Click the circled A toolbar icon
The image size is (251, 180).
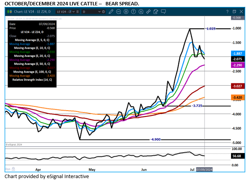tap(141, 12)
